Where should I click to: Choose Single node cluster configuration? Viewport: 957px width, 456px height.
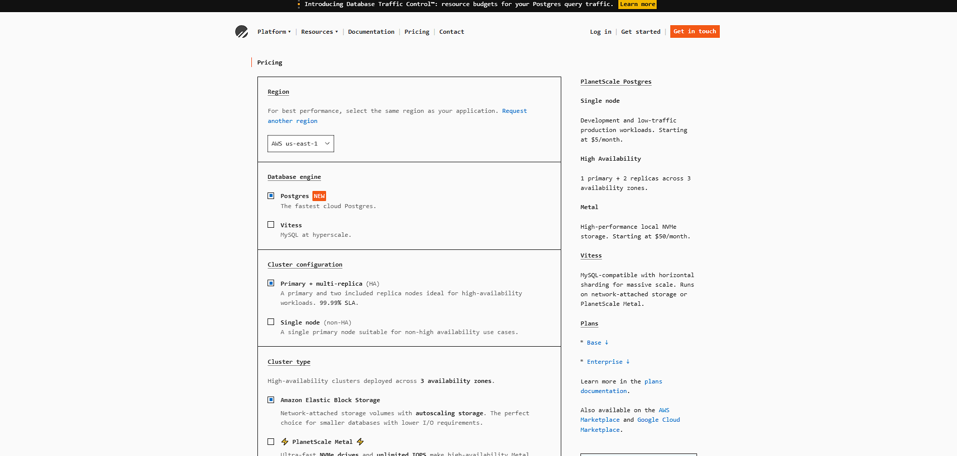pos(271,322)
